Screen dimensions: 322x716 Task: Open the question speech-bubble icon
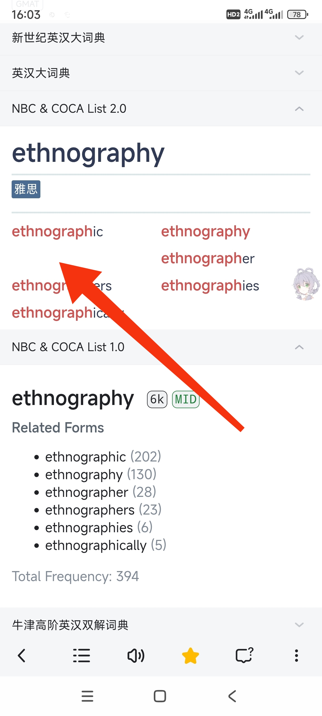(x=244, y=655)
